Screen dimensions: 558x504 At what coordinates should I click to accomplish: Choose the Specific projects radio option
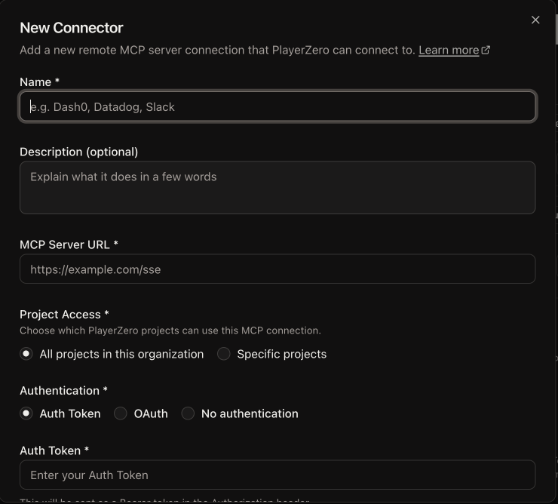224,354
